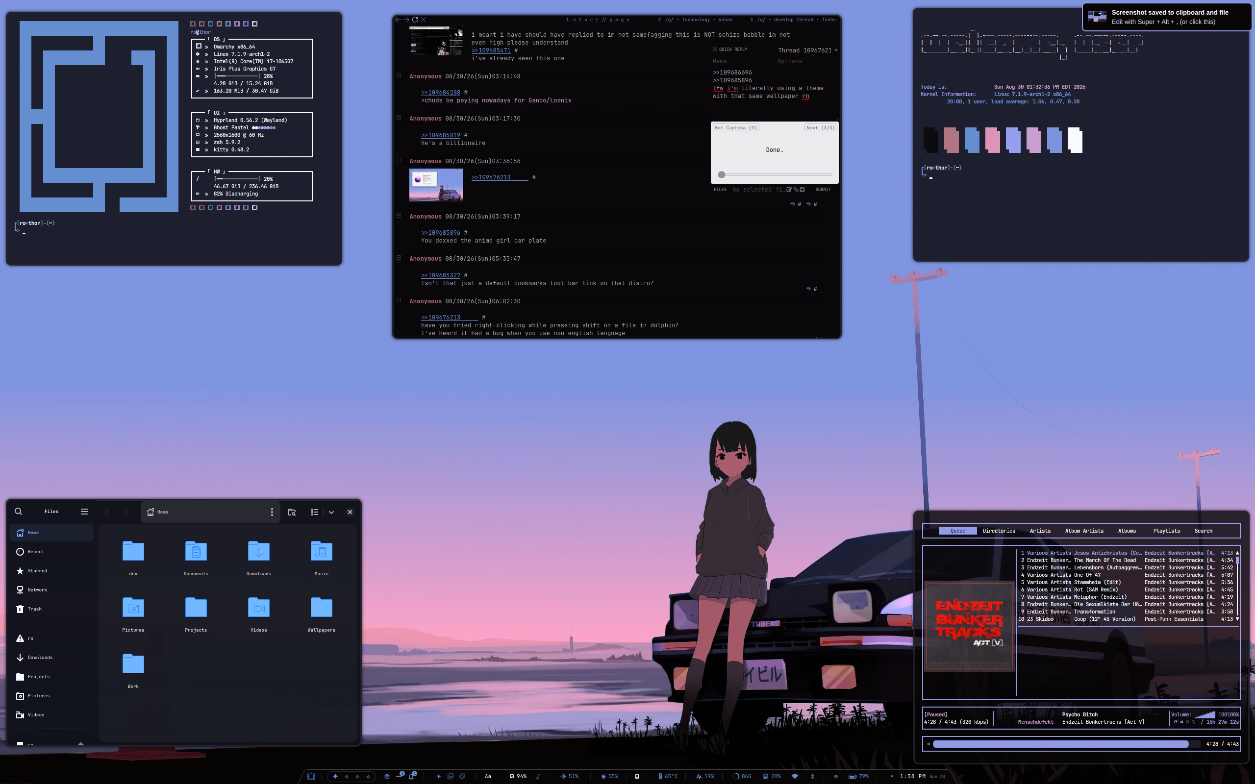
Task: Open Starred in the Files sidebar
Action: (51, 571)
